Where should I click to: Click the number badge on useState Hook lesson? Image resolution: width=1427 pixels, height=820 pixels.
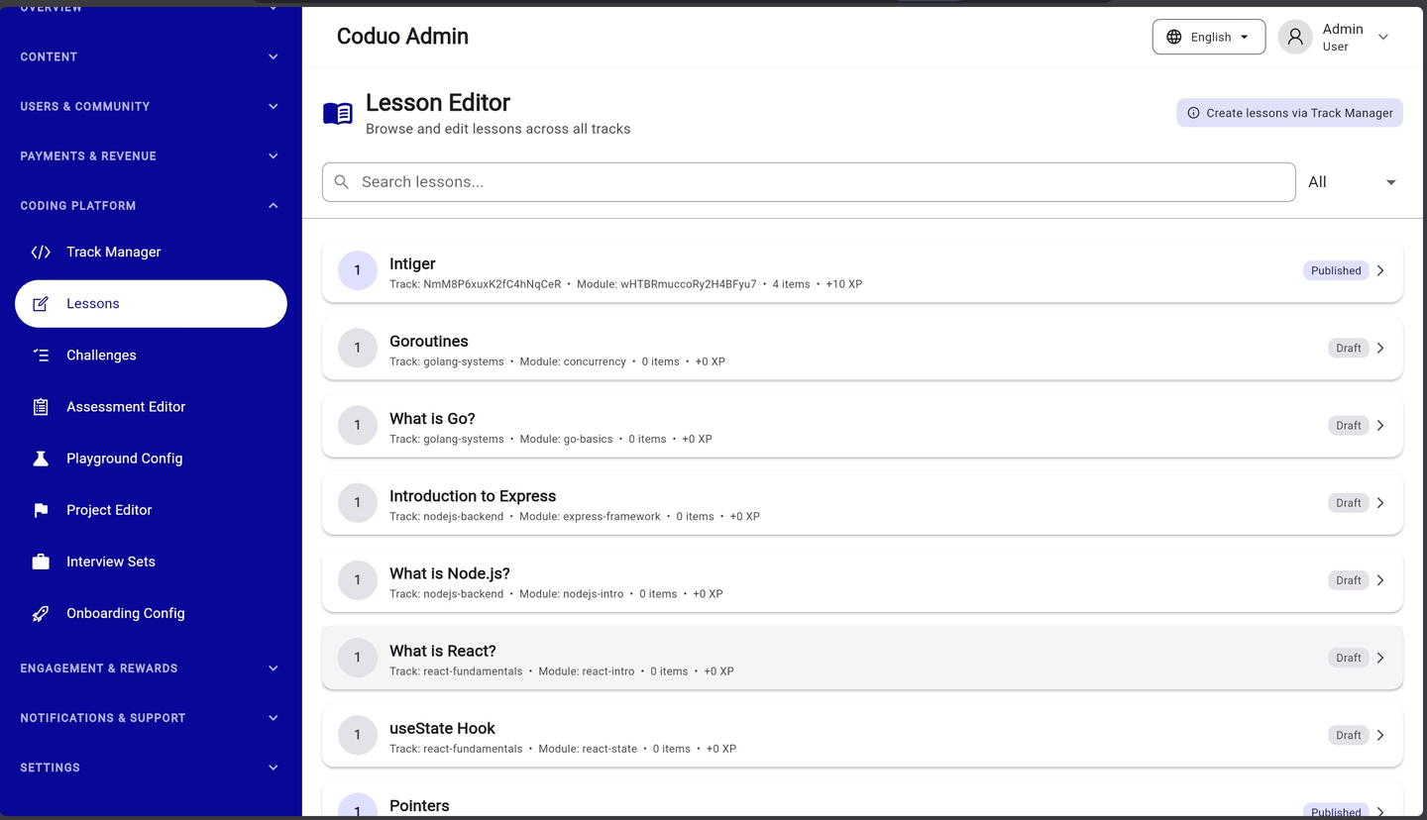click(x=358, y=735)
